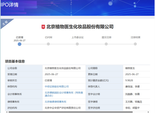This screenshot has height=113, width=155.
Task: Click the 北京中企华资产评估有限责任公司 value
Action: pos(63,108)
